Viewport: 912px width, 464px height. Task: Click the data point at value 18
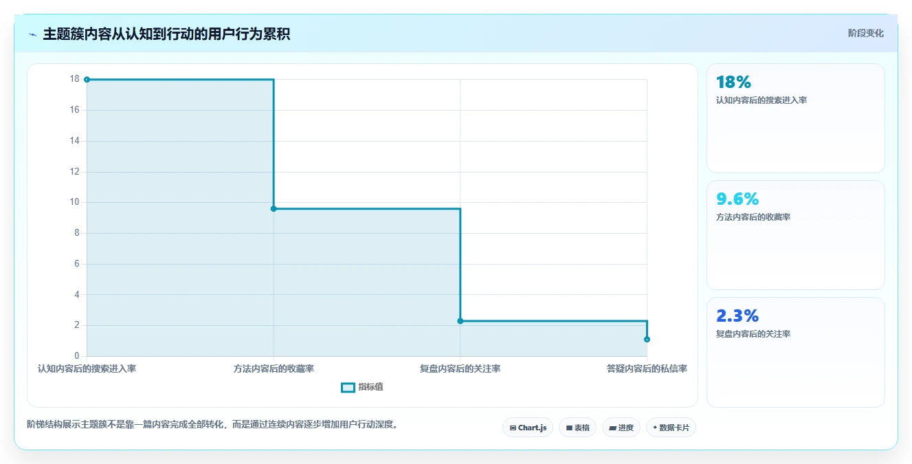(x=87, y=80)
